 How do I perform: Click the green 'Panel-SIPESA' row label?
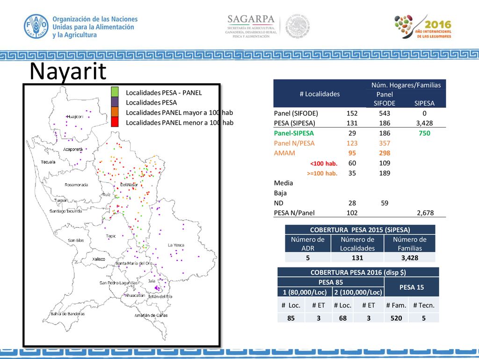294,133
